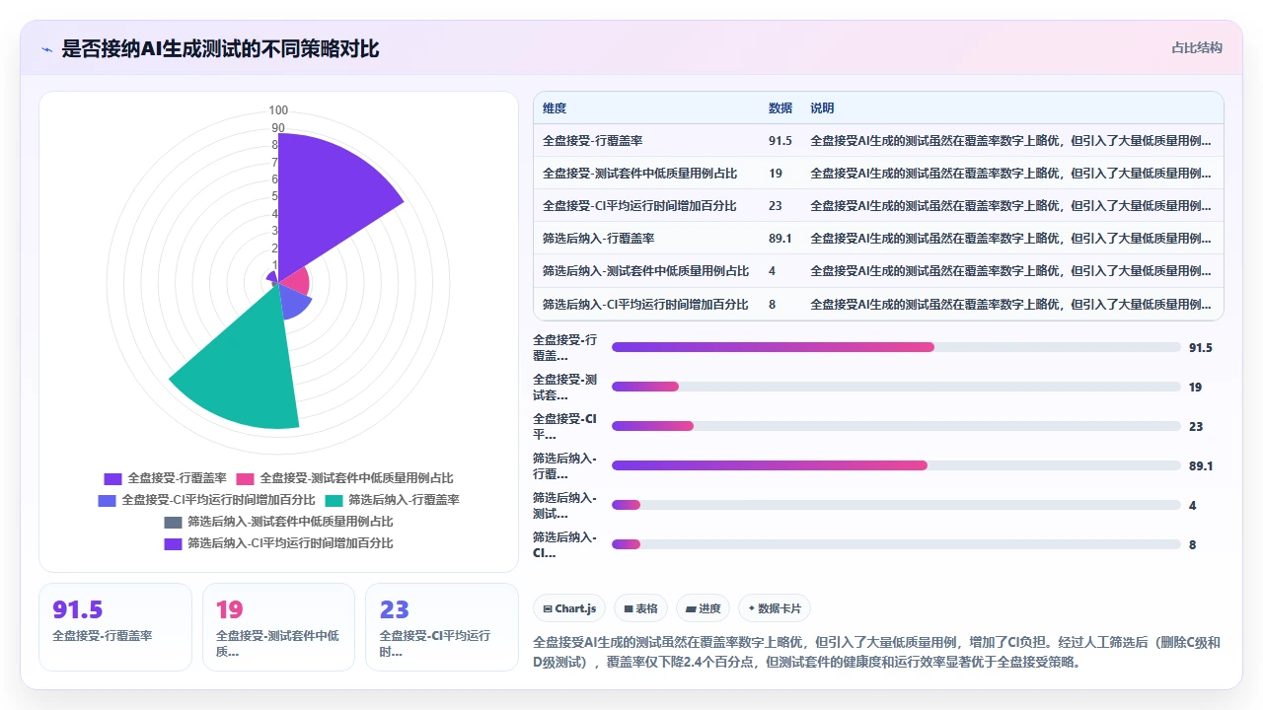Click the 维度 column header
1263x710 pixels.
pos(555,108)
